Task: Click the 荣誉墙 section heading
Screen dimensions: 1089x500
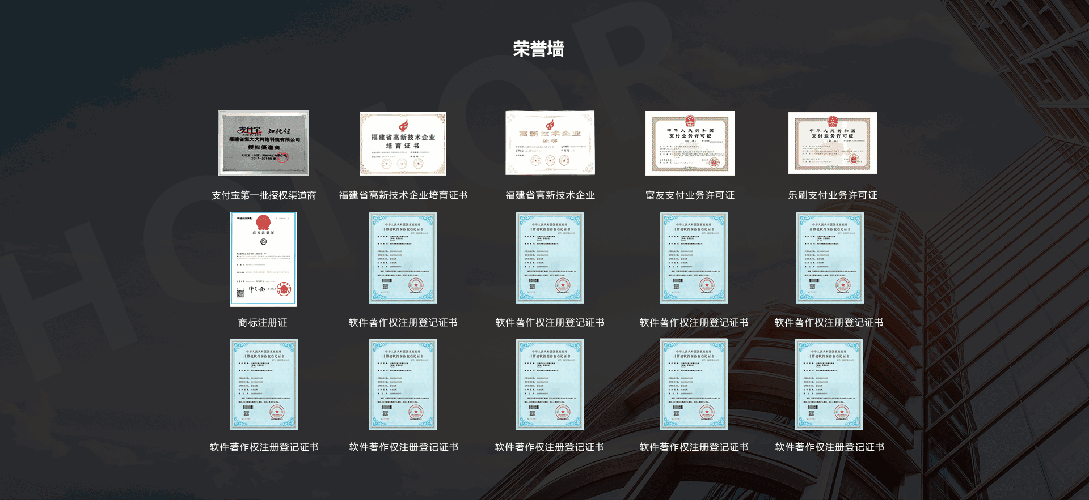Action: (x=538, y=49)
